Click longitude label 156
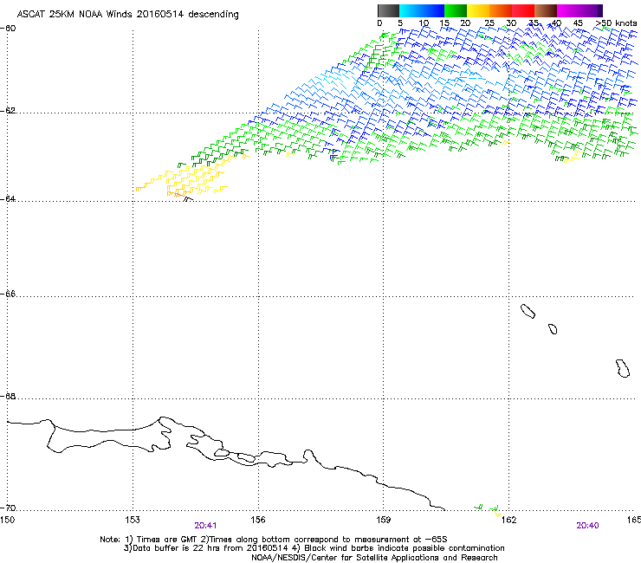The height and width of the screenshot is (563, 641). pyautogui.click(x=258, y=519)
